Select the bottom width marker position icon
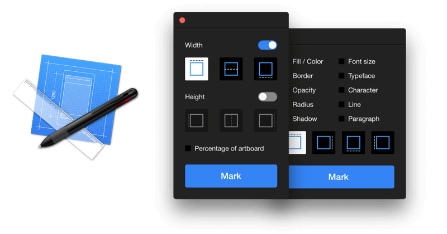Image resolution: width=447 pixels, height=234 pixels. 265,69
